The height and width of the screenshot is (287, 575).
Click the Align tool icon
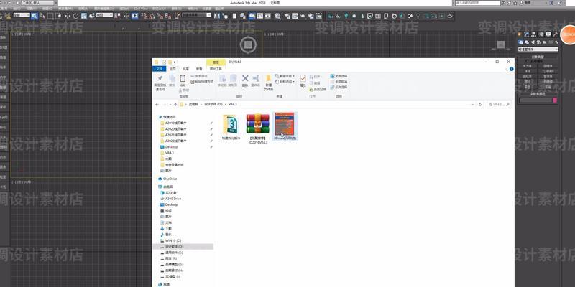225,16
